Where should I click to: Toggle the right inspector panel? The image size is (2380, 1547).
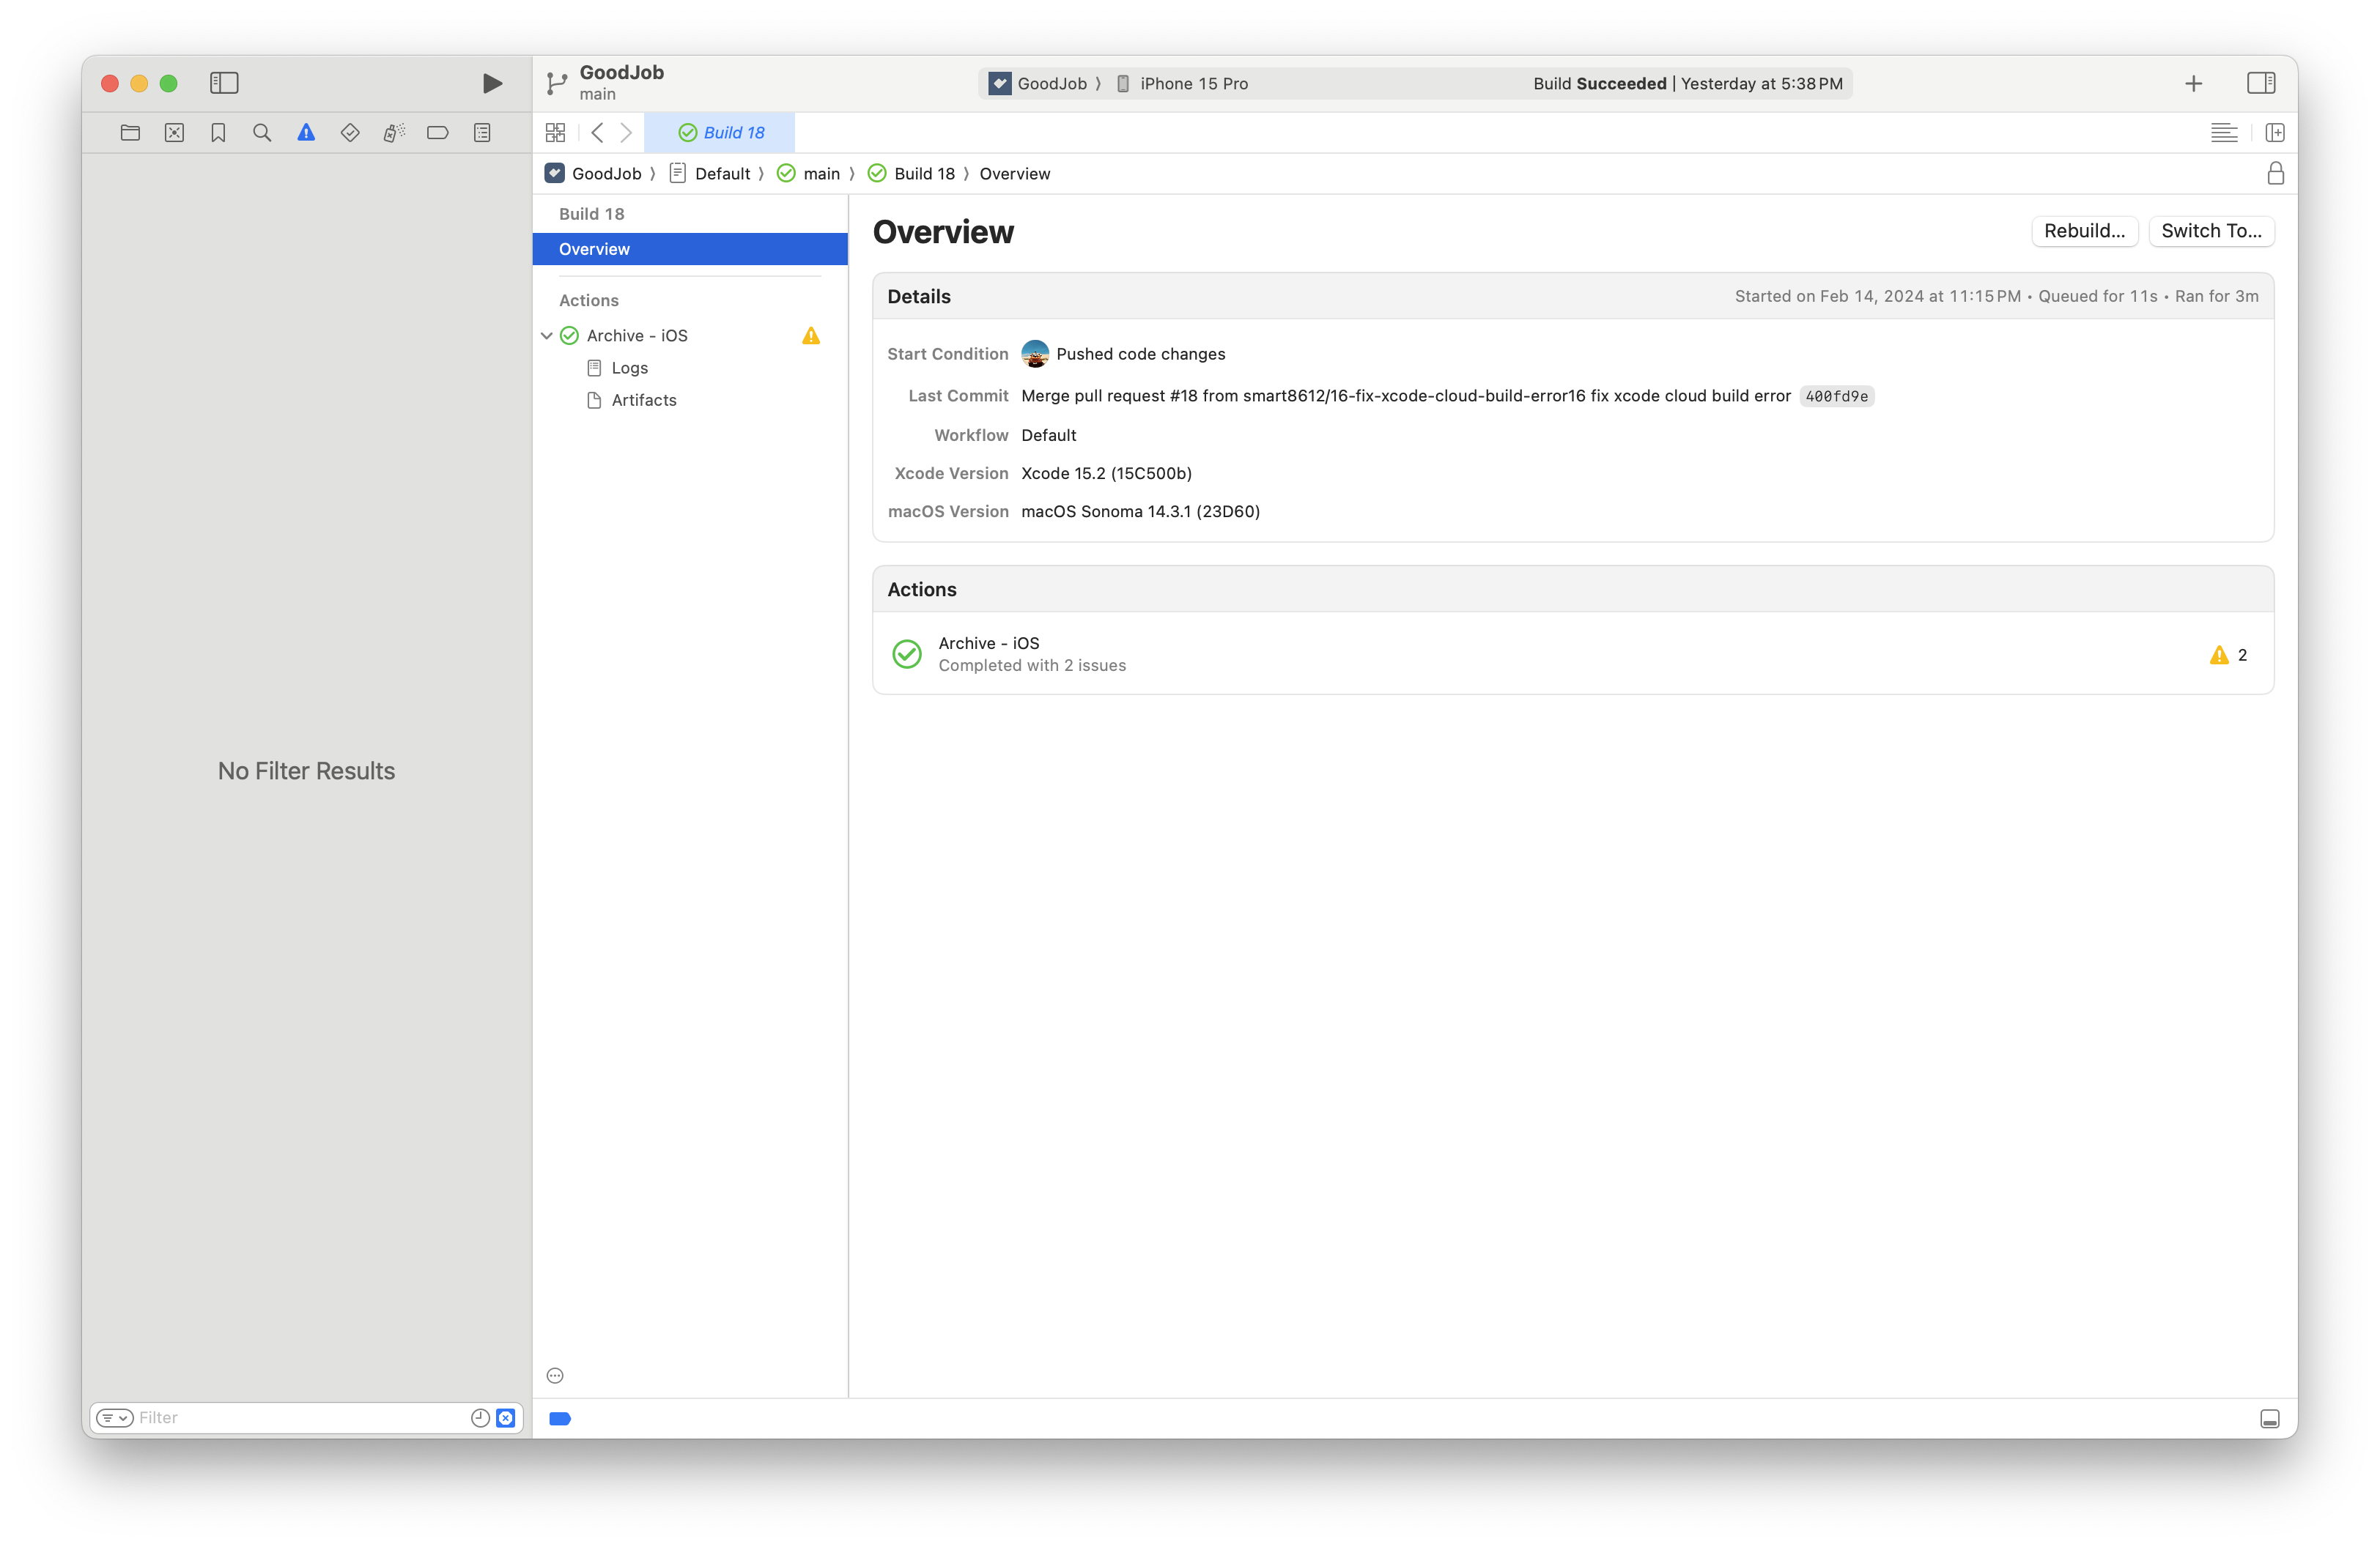coord(2260,84)
